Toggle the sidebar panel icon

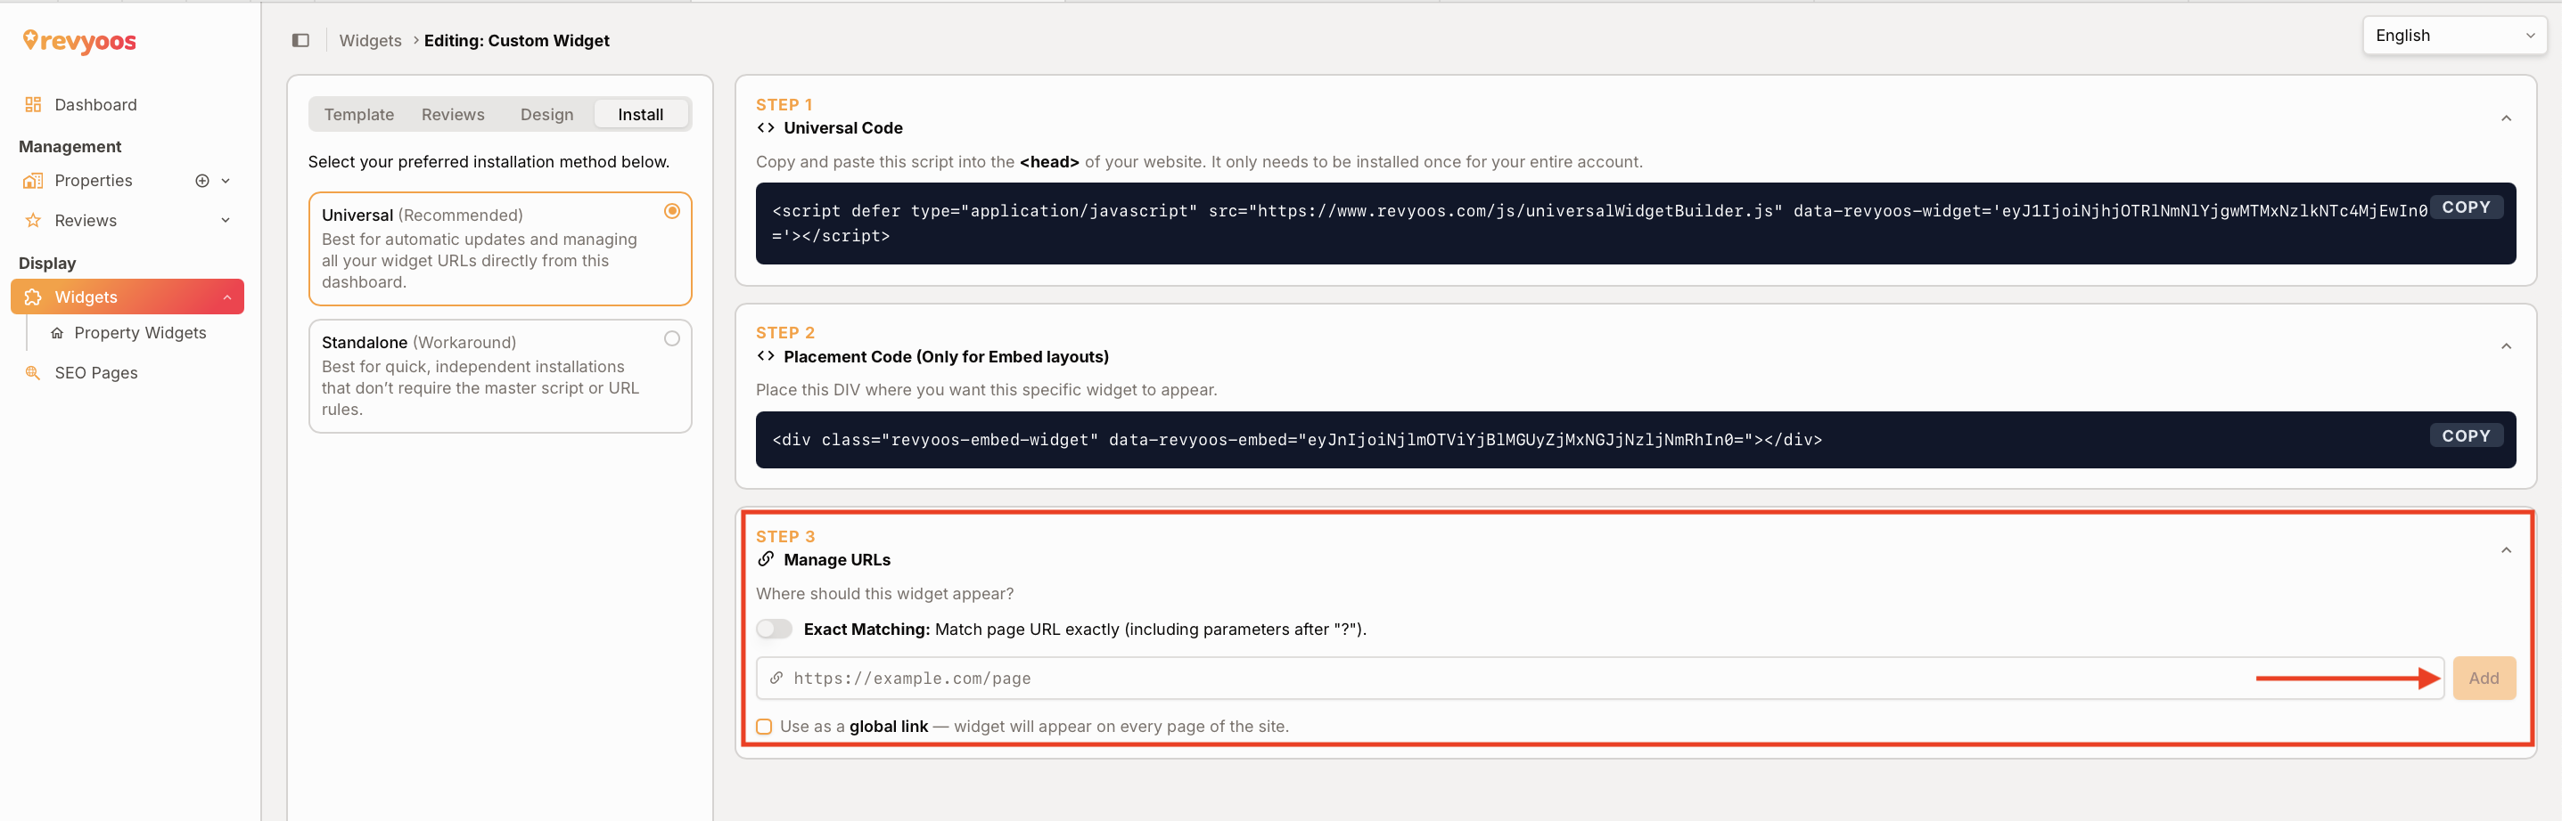[300, 41]
